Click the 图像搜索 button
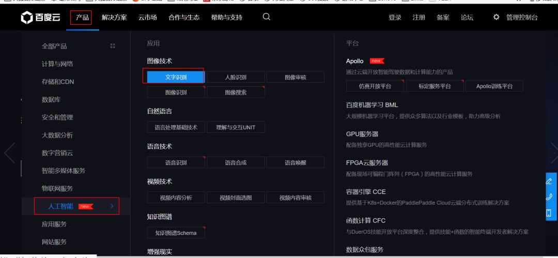This screenshot has height=258, width=558. point(236,93)
